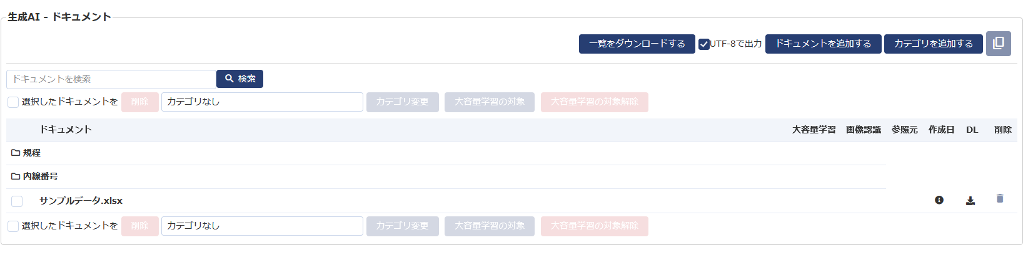Open the bottom カテゴリなし dropdown
The image size is (1033, 255).
(x=262, y=226)
